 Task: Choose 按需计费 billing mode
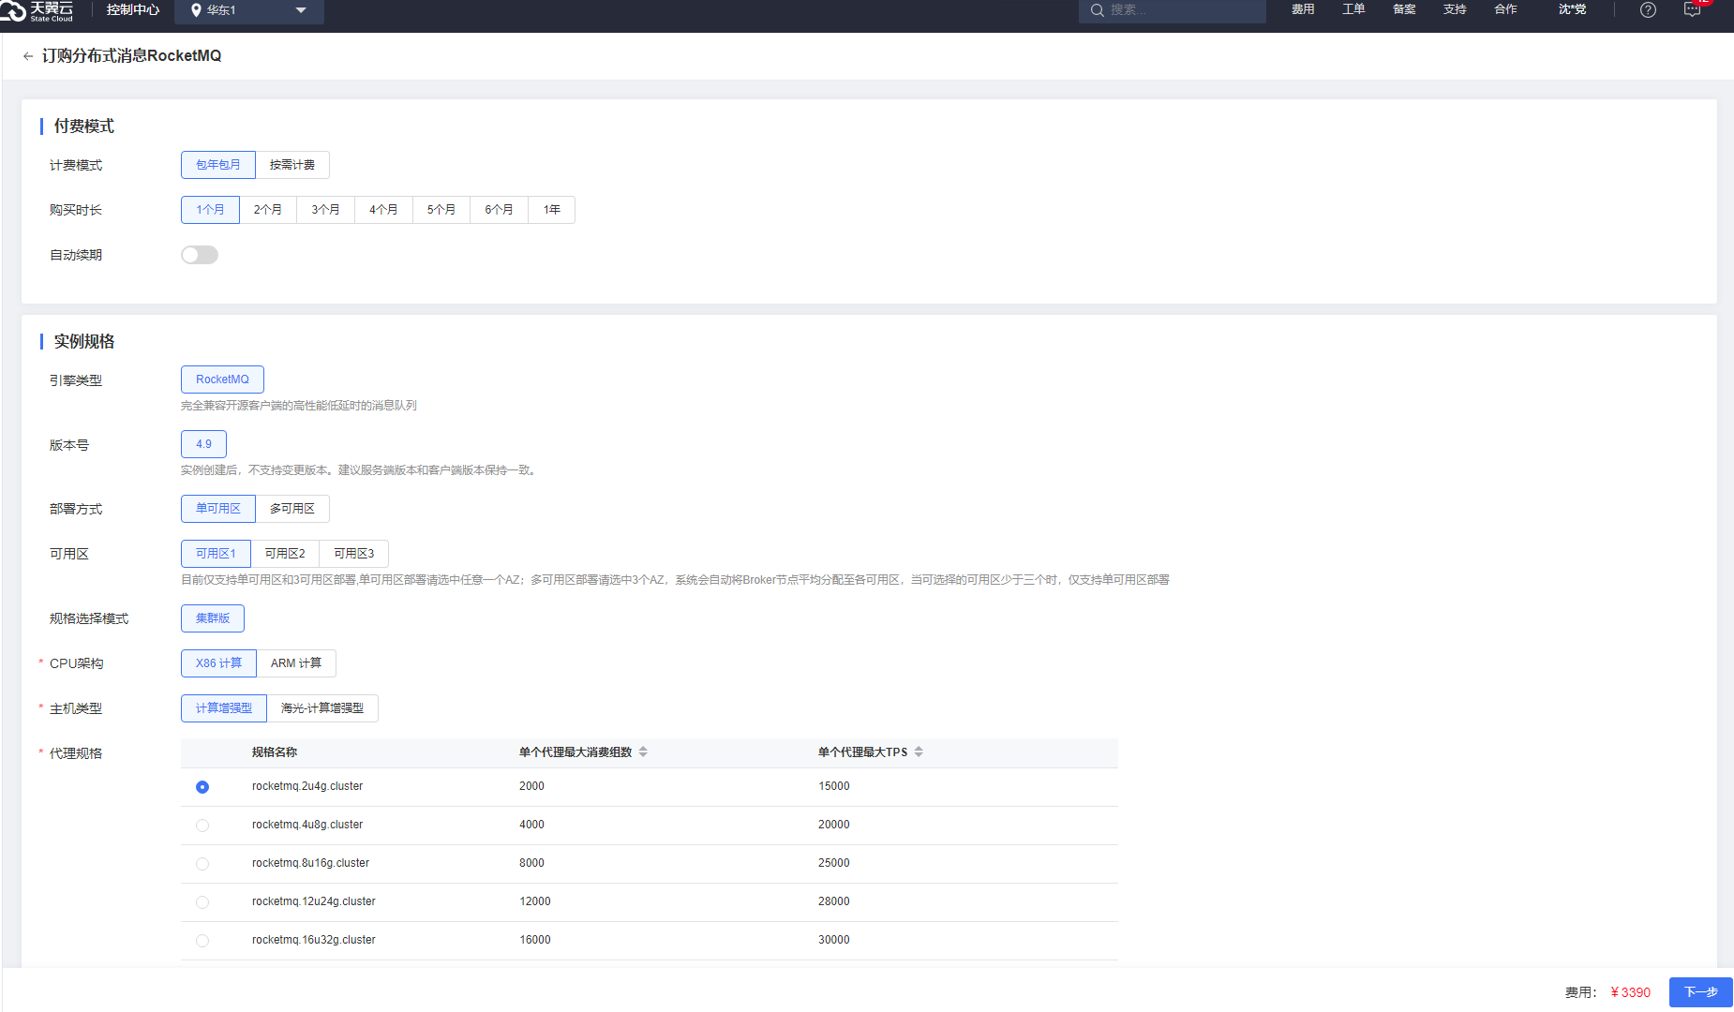tap(292, 165)
